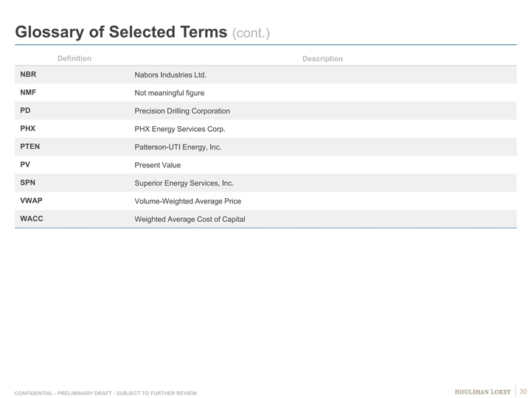Select the NMF term
The height and width of the screenshot is (398, 531).
click(x=28, y=93)
